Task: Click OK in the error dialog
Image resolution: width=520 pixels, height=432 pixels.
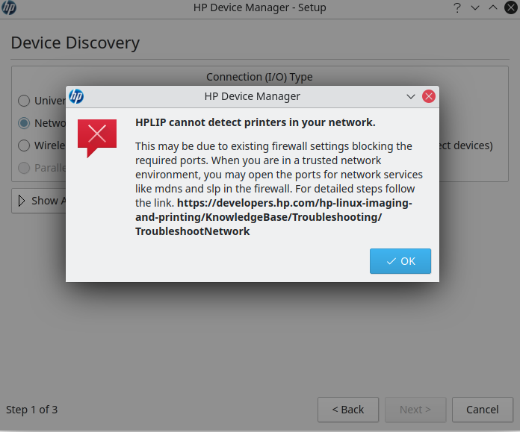Action: [400, 261]
